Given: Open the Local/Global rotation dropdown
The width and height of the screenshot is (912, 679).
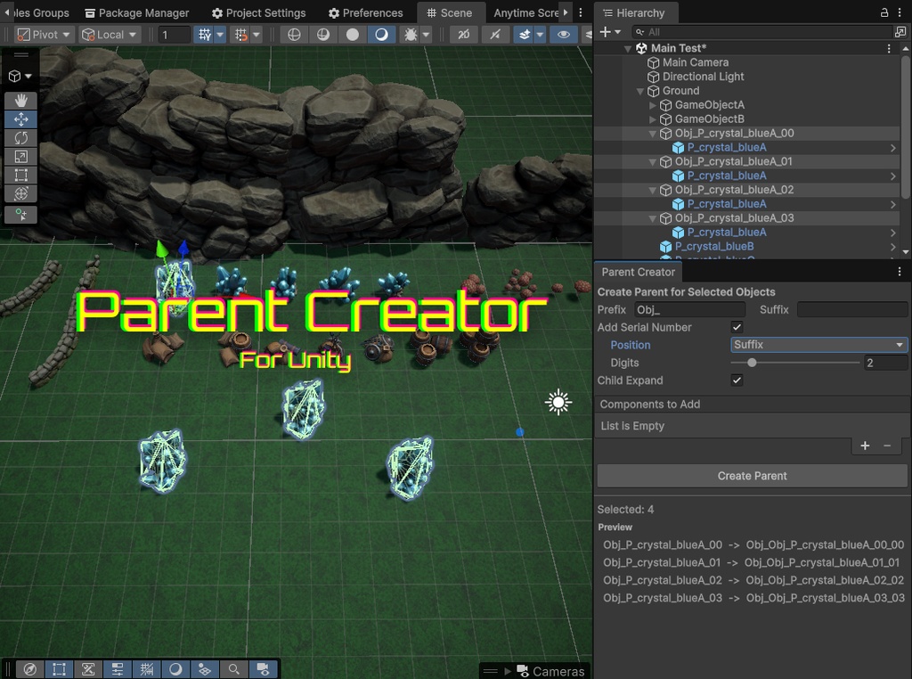Looking at the screenshot, I should click(x=110, y=35).
